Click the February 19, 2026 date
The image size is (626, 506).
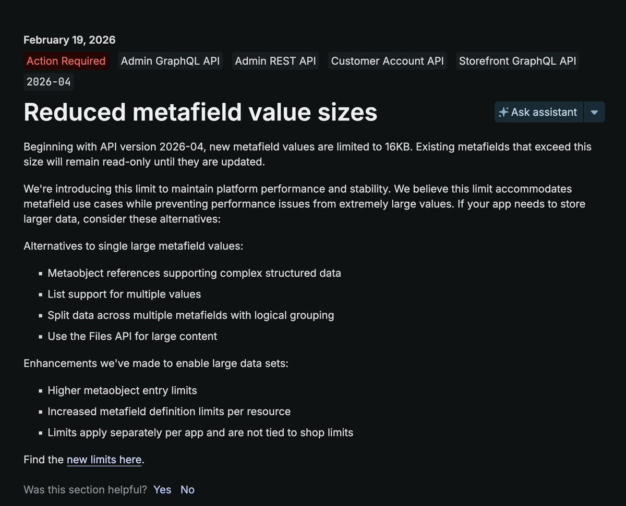click(69, 40)
